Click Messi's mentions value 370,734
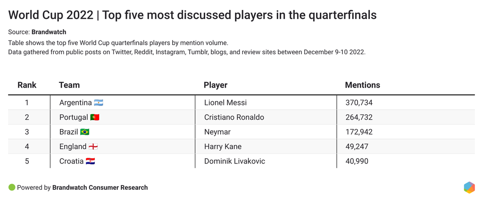 359,103
